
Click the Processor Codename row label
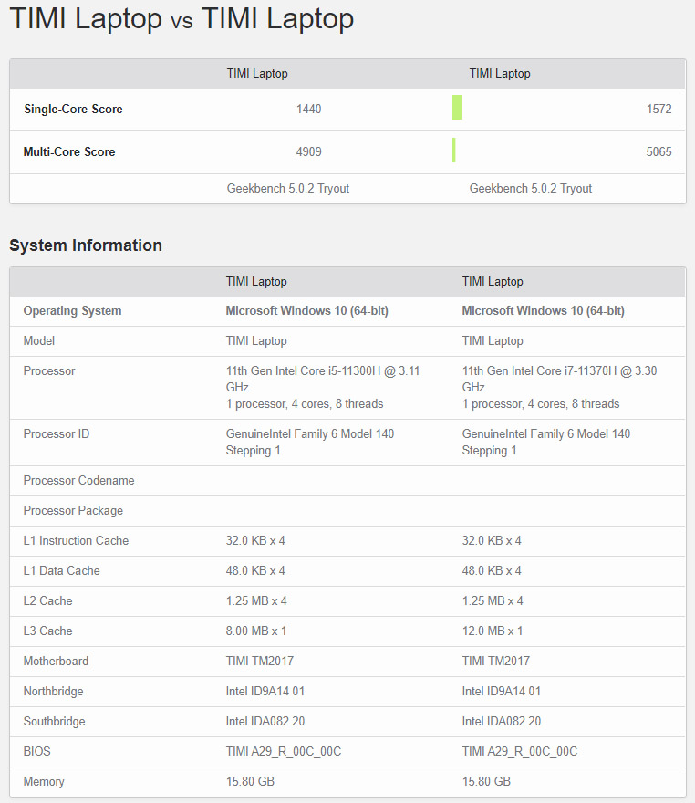[x=78, y=481]
